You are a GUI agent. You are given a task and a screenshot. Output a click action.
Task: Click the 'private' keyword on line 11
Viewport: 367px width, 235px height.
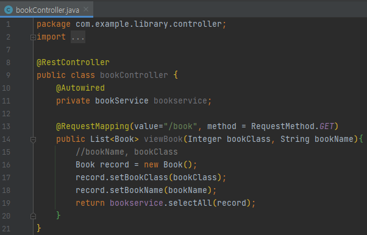[73, 101]
